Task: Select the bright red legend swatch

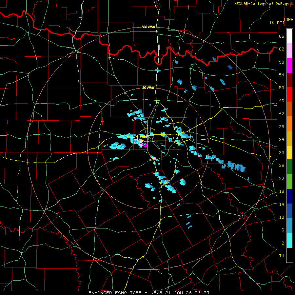Action: coord(289,95)
